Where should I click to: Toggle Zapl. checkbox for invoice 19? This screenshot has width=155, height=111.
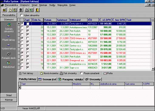coord(28,31)
